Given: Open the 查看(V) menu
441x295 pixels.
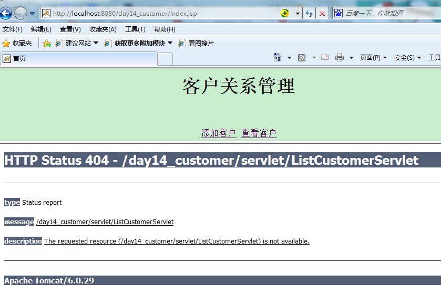Looking at the screenshot, I should coord(70,29).
